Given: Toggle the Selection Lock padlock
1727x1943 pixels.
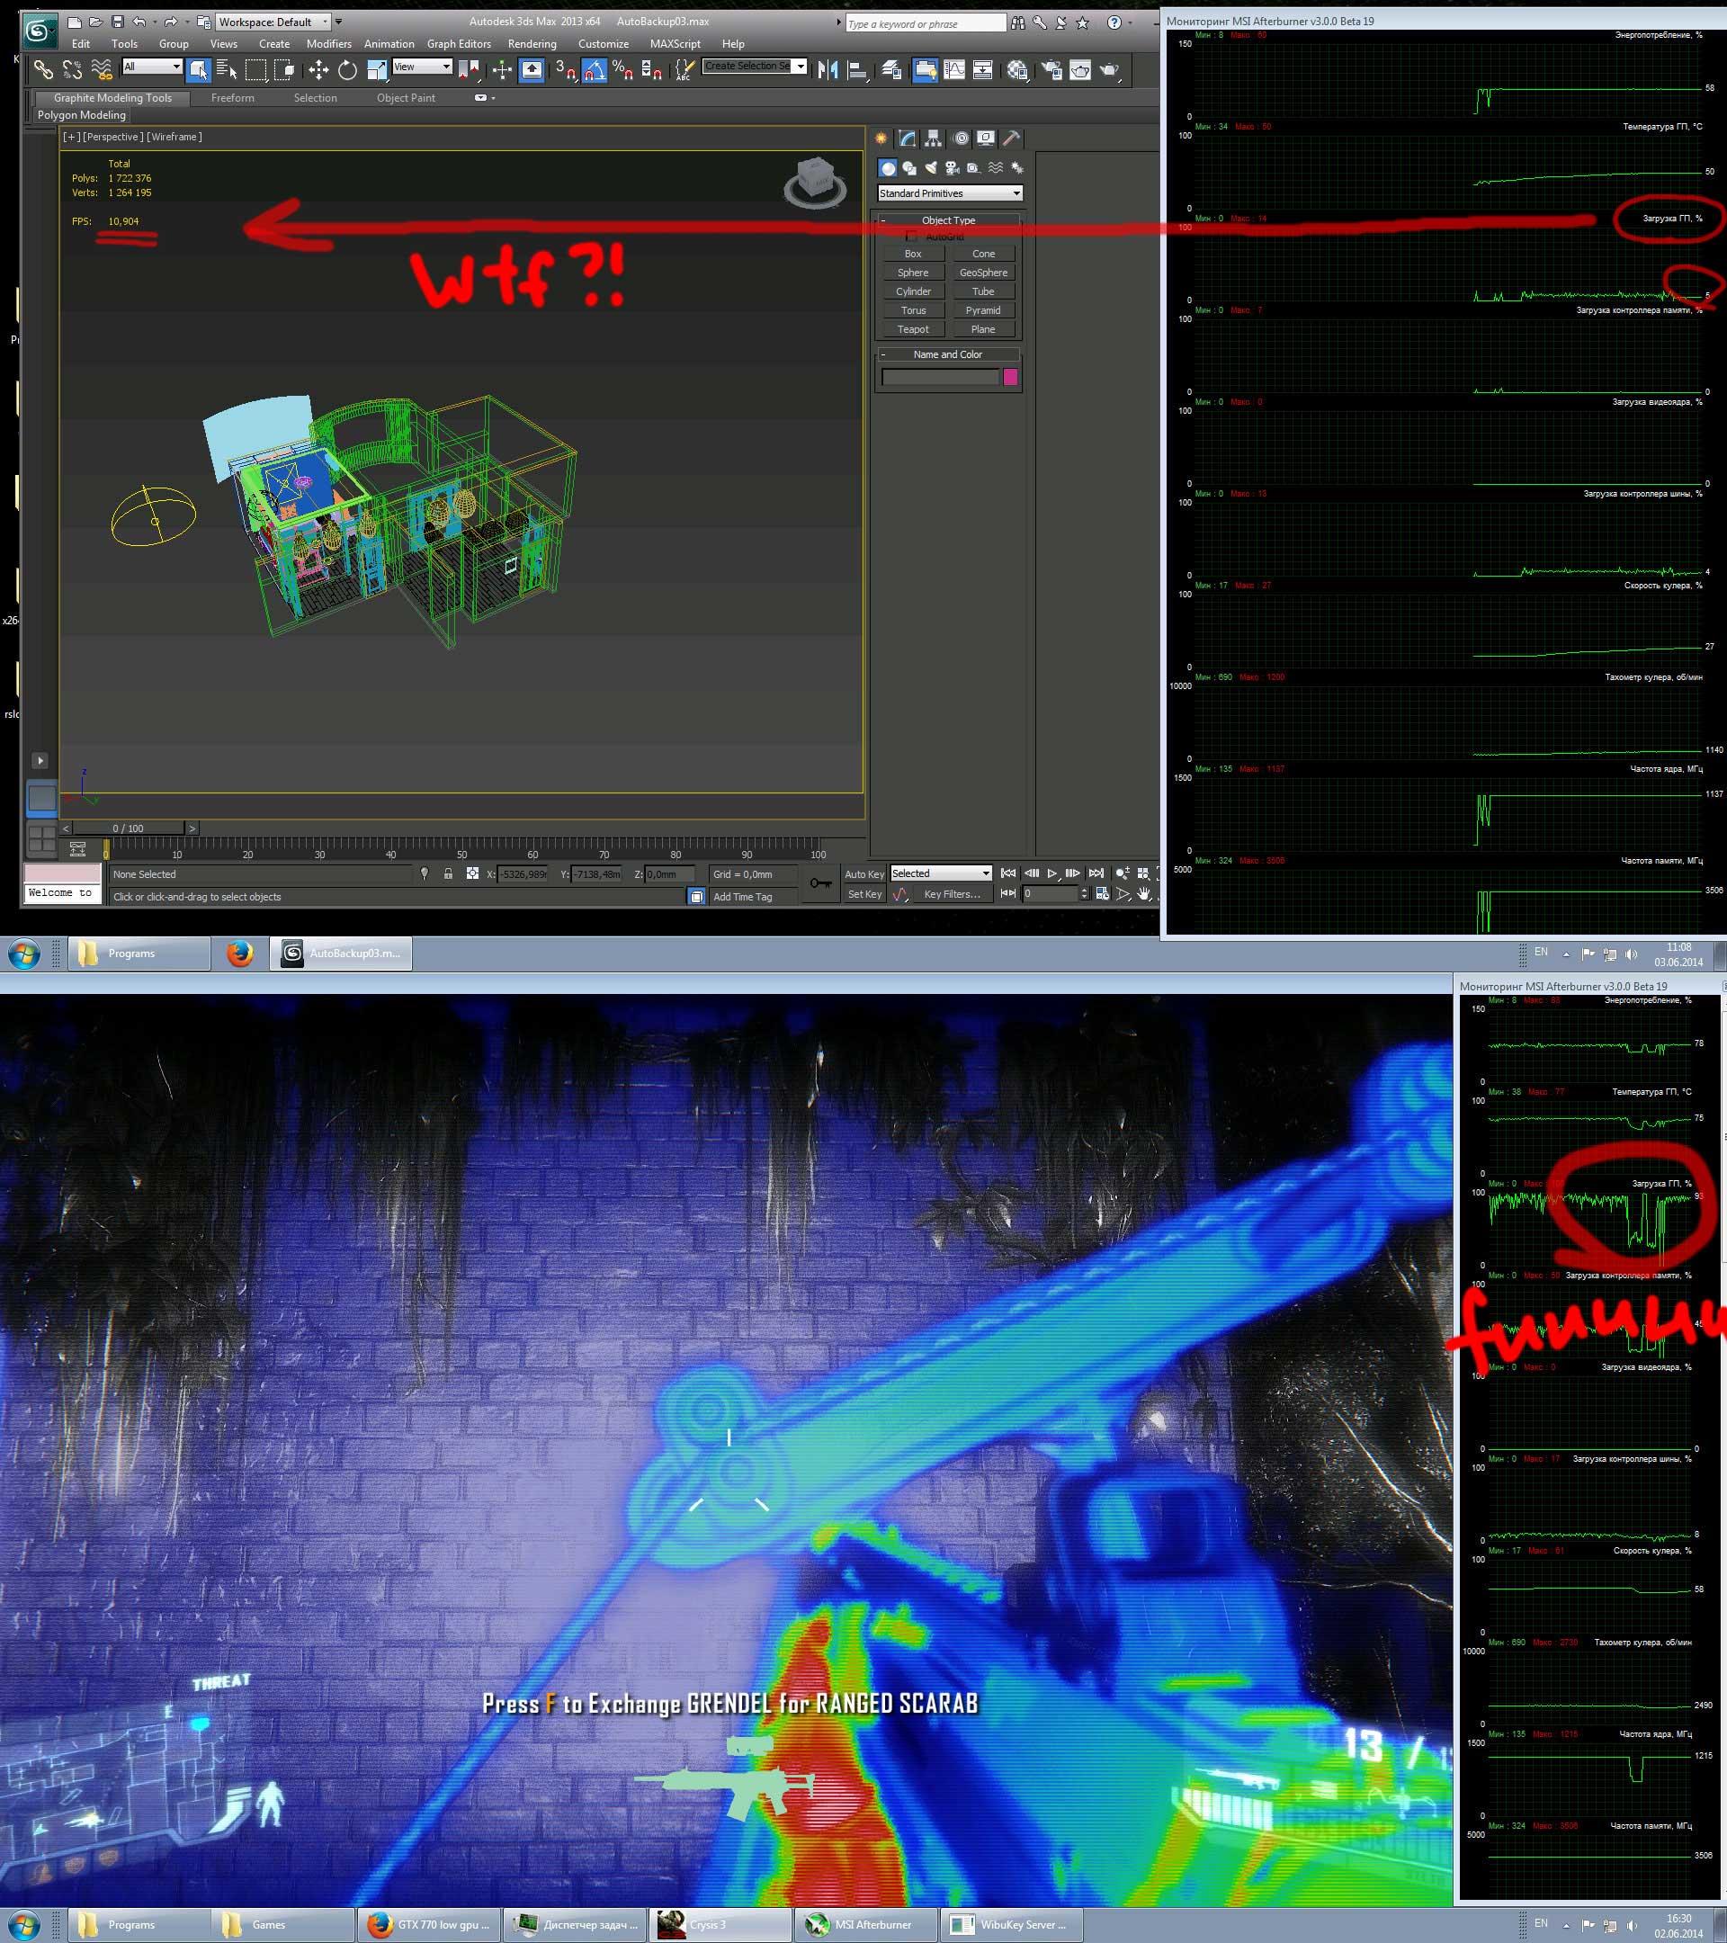Looking at the screenshot, I should (448, 873).
